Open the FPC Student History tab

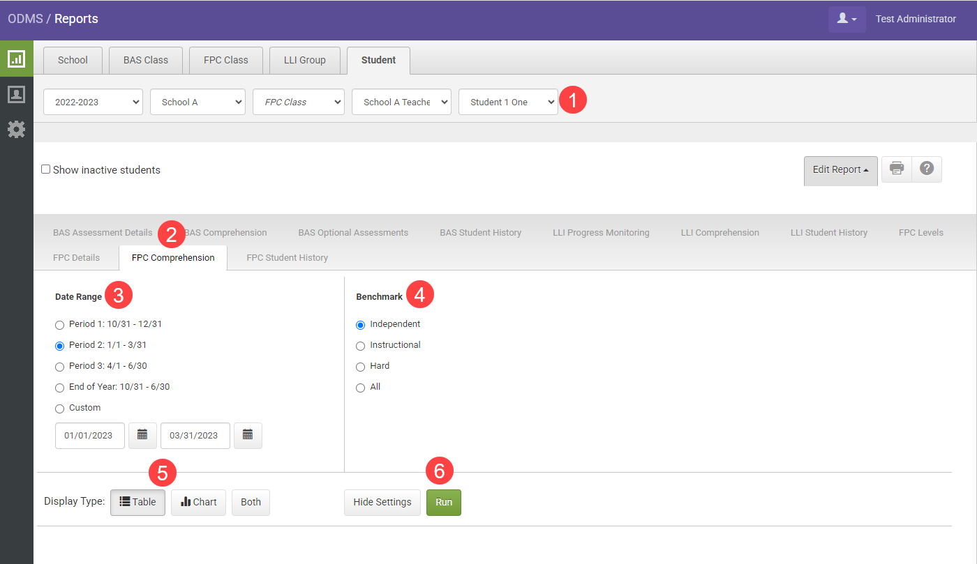(287, 258)
